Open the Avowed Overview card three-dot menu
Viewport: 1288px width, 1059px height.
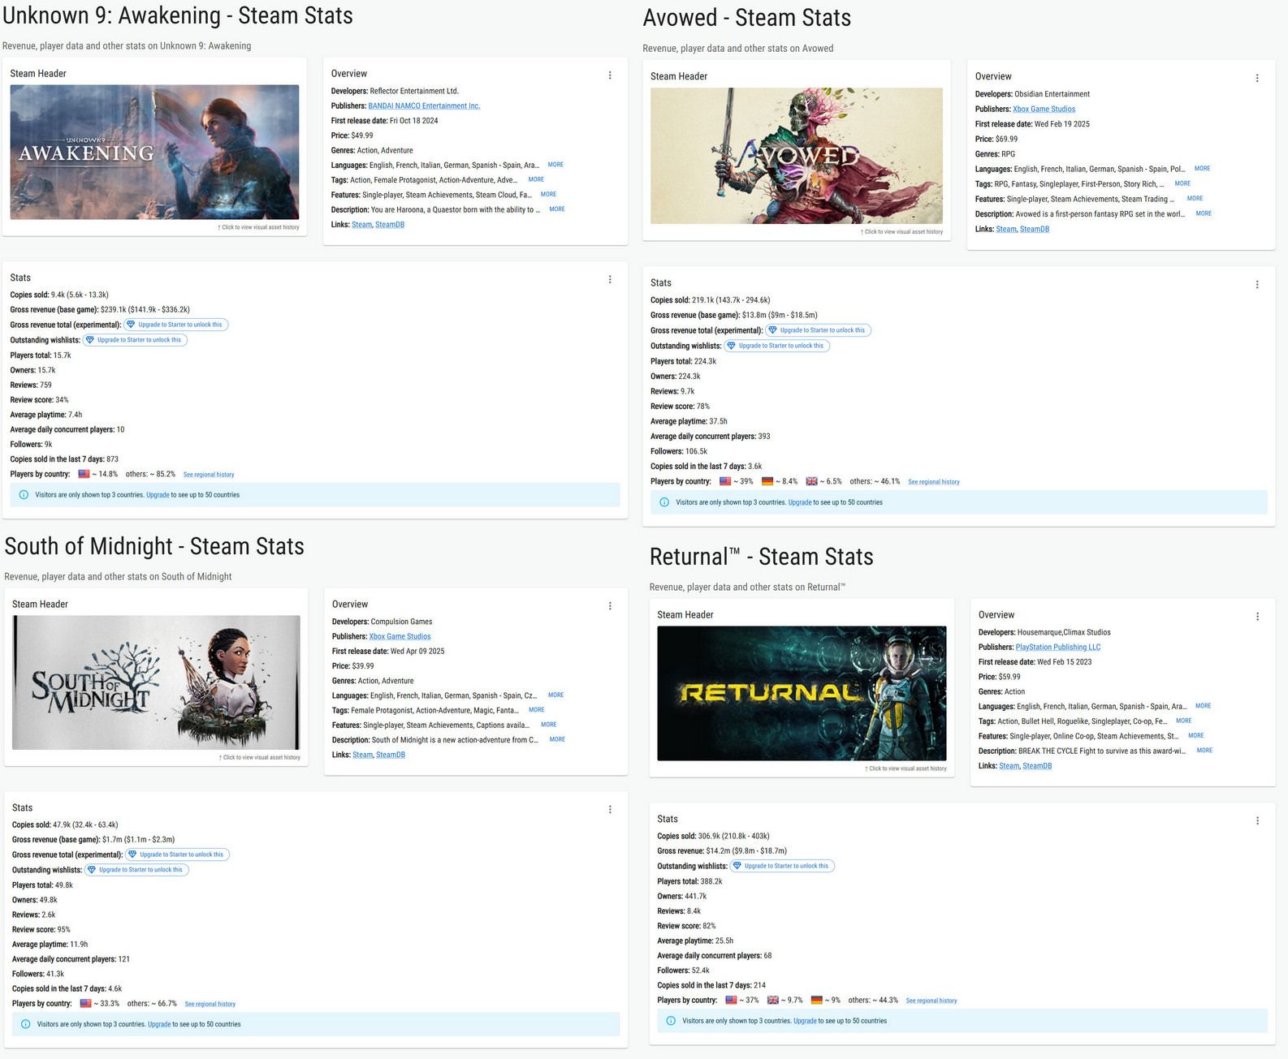click(x=1257, y=79)
